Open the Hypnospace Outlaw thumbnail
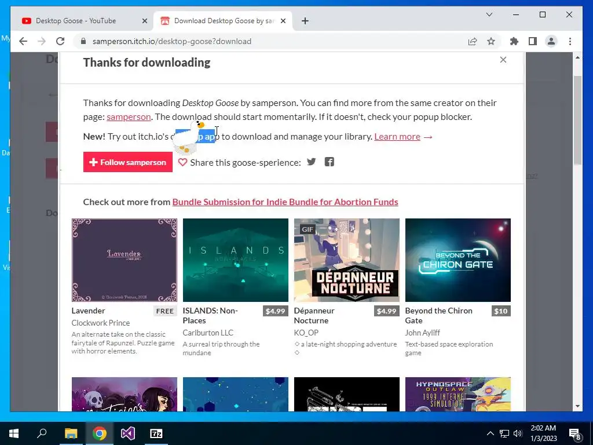 pos(458,394)
